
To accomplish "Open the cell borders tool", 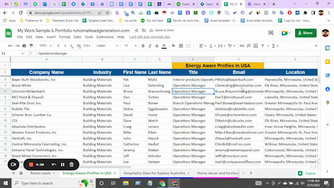I will (181, 46).
